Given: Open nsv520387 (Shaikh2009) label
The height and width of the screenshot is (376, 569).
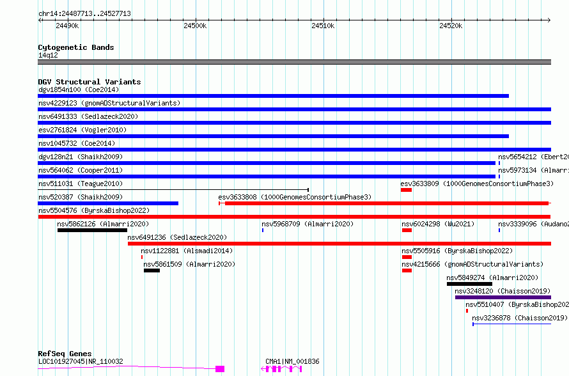Looking at the screenshot, I should click(x=81, y=197).
